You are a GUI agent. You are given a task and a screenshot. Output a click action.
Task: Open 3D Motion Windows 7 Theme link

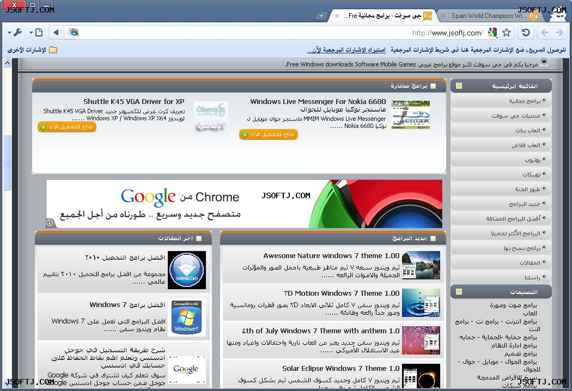click(342, 293)
